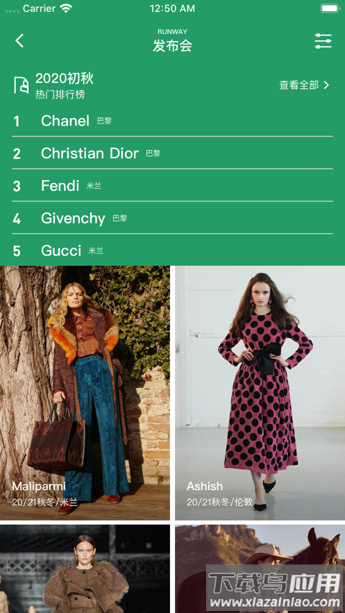
Task: Tap the Ashish 20/21秋冬/伦敦 caption
Action: pyautogui.click(x=220, y=502)
